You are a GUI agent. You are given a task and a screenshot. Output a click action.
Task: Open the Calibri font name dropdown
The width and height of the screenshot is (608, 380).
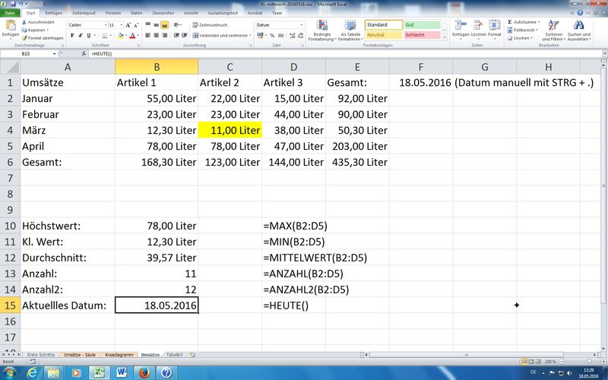pos(104,25)
